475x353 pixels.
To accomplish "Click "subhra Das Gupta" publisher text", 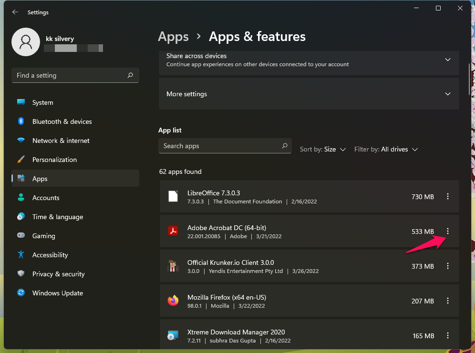I will [x=233, y=341].
